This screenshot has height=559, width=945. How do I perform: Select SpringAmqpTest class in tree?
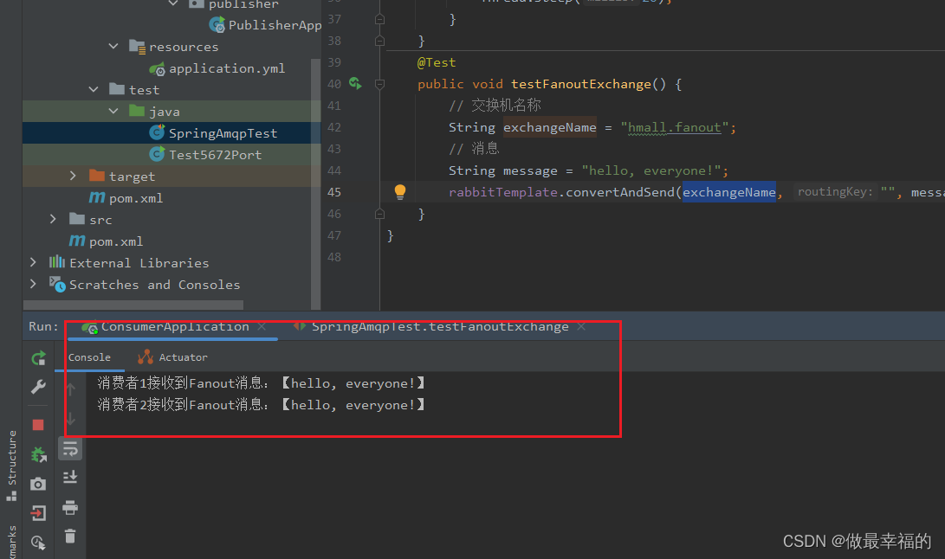click(x=223, y=133)
